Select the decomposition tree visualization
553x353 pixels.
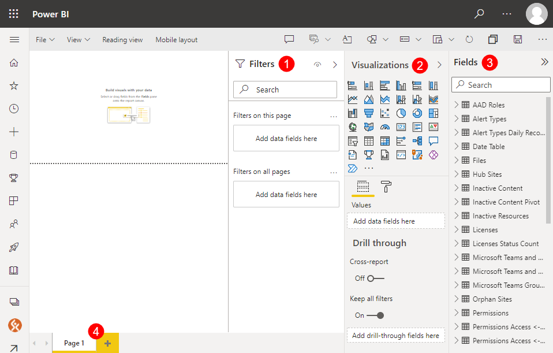(x=417, y=141)
